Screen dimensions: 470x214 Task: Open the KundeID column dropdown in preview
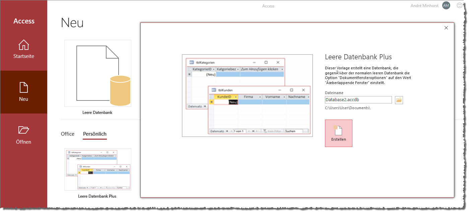coord(236,97)
